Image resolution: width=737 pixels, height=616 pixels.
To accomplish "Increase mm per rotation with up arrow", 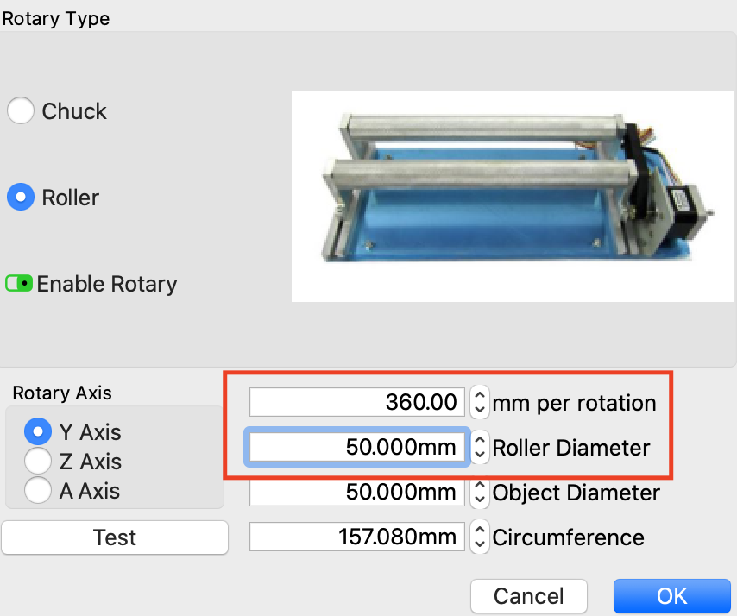I will coord(480,396).
